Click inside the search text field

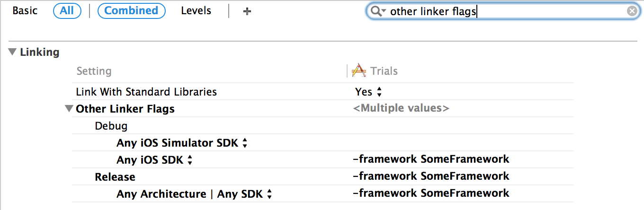[x=502, y=11]
